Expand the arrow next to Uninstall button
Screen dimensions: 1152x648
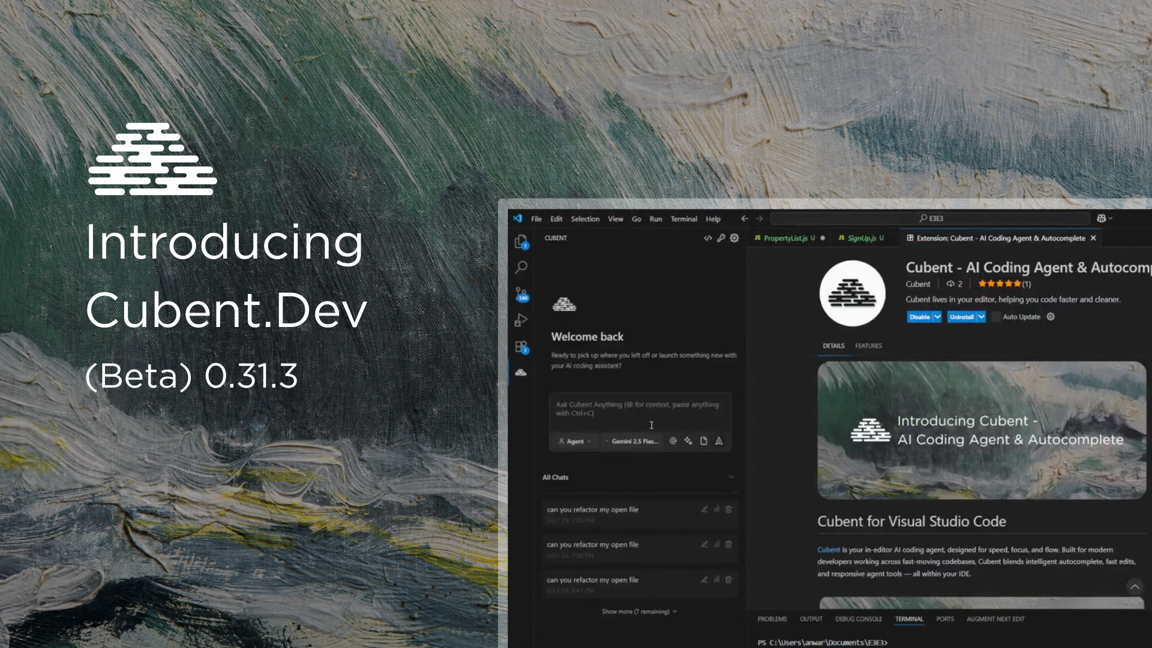(x=981, y=317)
